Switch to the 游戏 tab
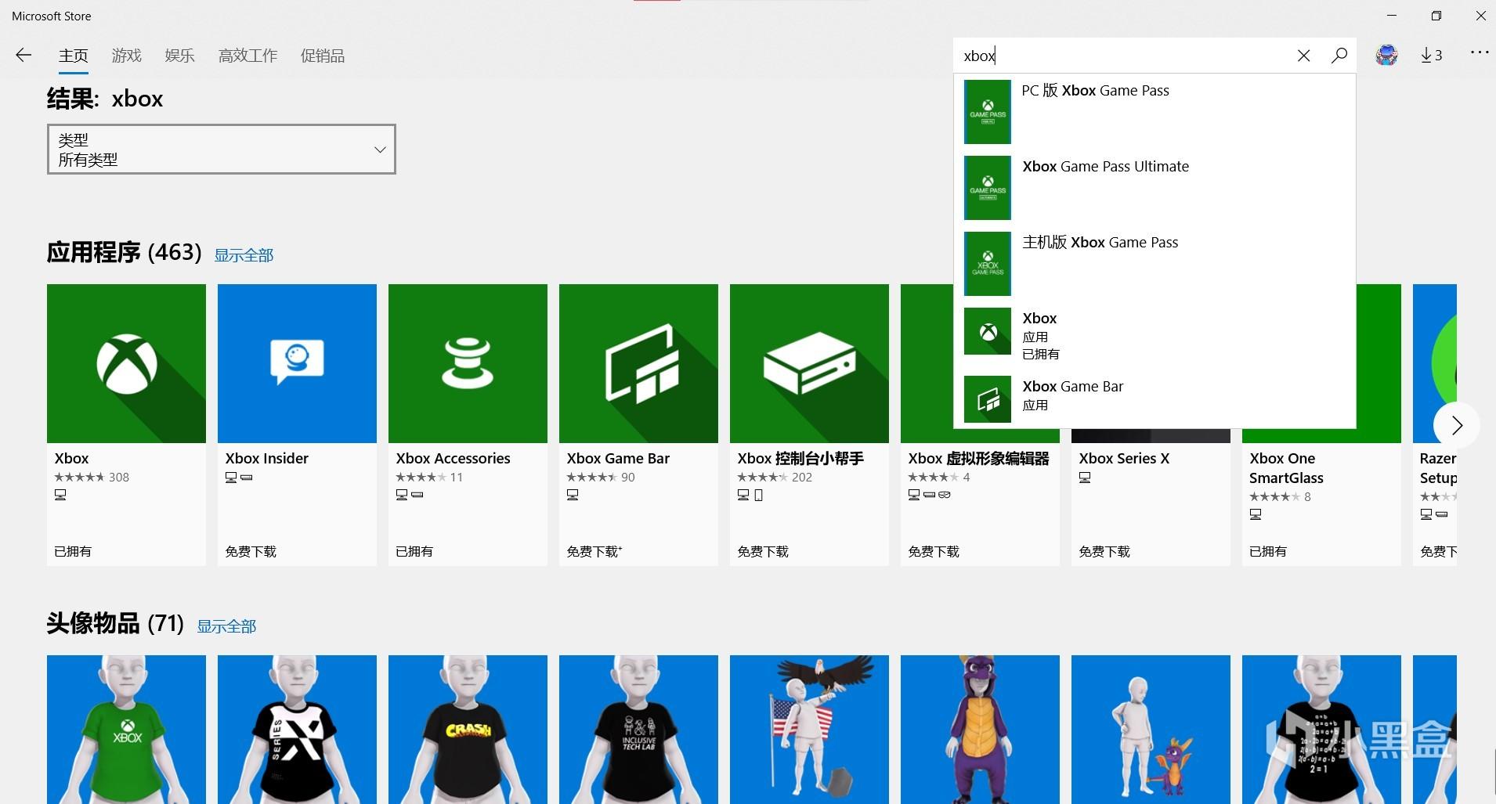Image resolution: width=1496 pixels, height=804 pixels. tap(126, 56)
